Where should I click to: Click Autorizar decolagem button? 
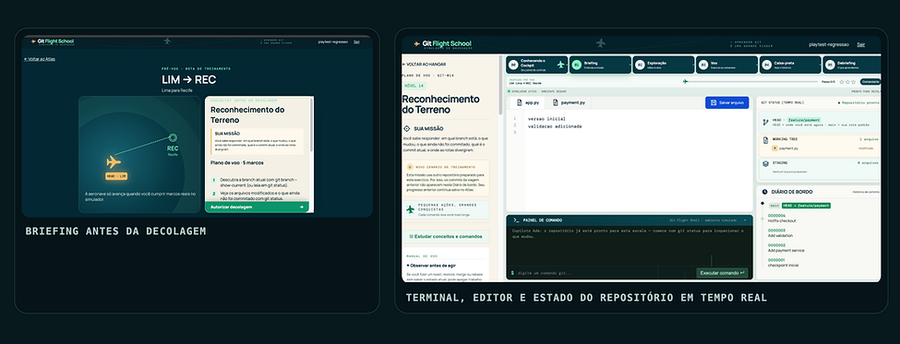(x=257, y=207)
